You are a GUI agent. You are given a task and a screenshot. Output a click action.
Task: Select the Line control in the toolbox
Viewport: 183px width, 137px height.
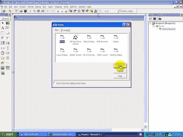click(x=8, y=63)
